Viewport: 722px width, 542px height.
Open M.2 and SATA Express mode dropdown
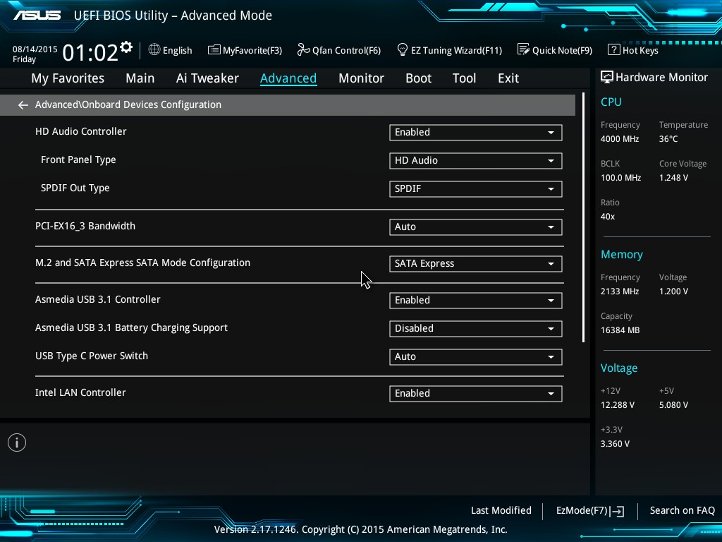(x=475, y=263)
